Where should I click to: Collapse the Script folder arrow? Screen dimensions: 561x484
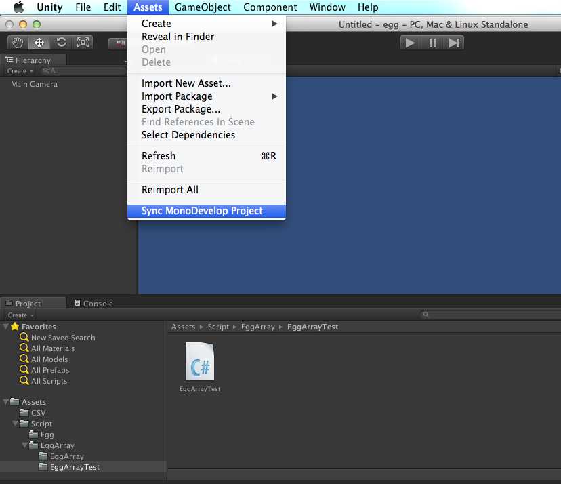click(15, 424)
